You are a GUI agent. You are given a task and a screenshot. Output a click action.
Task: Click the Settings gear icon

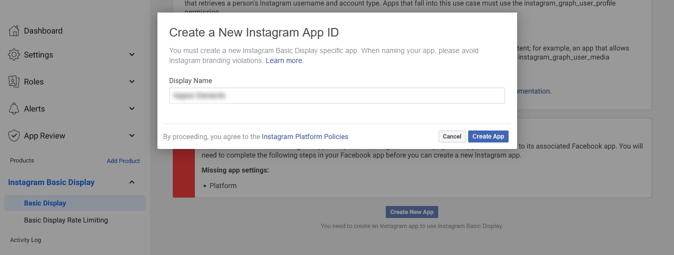[x=14, y=54]
